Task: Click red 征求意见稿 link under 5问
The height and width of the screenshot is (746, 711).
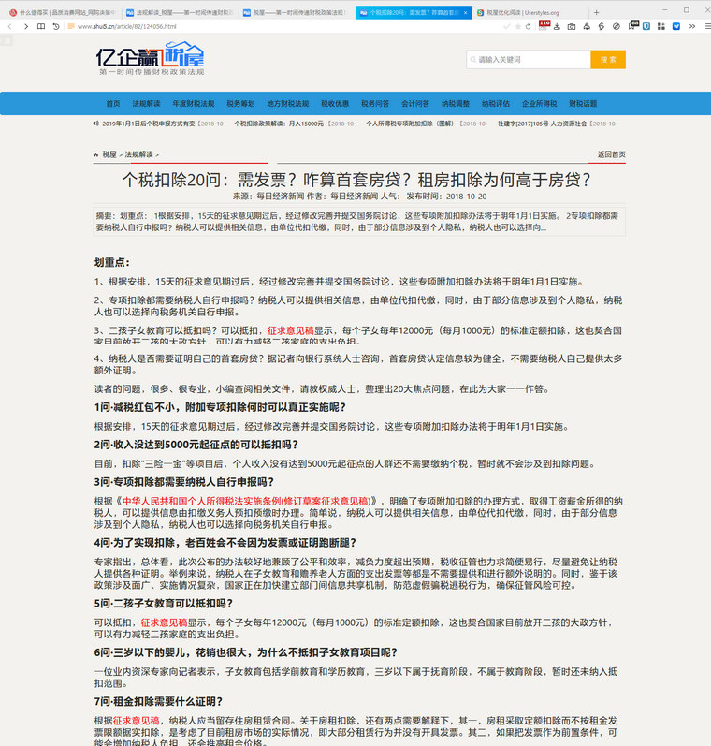Action: [x=164, y=622]
